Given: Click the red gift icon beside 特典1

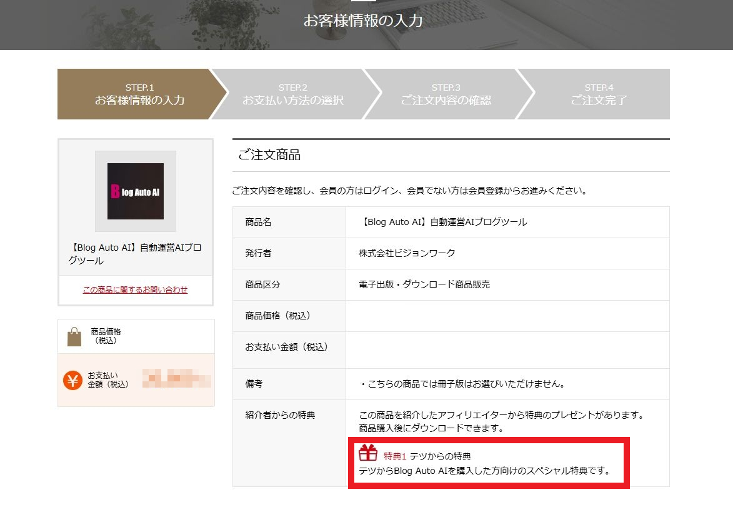Looking at the screenshot, I should pos(368,453).
